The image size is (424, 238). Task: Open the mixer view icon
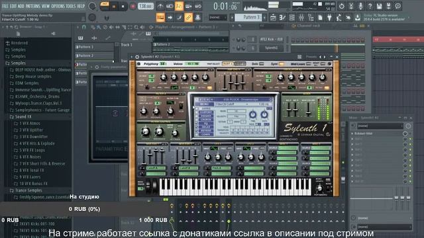pos(301,18)
